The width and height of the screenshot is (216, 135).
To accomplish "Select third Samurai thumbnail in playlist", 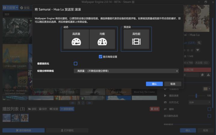I will tap(25, 118).
